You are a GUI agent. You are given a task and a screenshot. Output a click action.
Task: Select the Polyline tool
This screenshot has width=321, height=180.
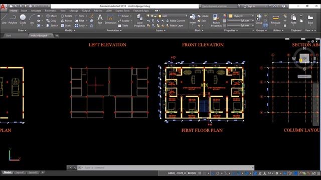13,19
